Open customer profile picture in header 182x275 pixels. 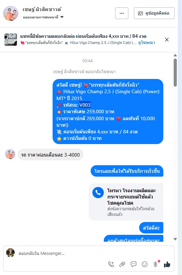click(11, 13)
